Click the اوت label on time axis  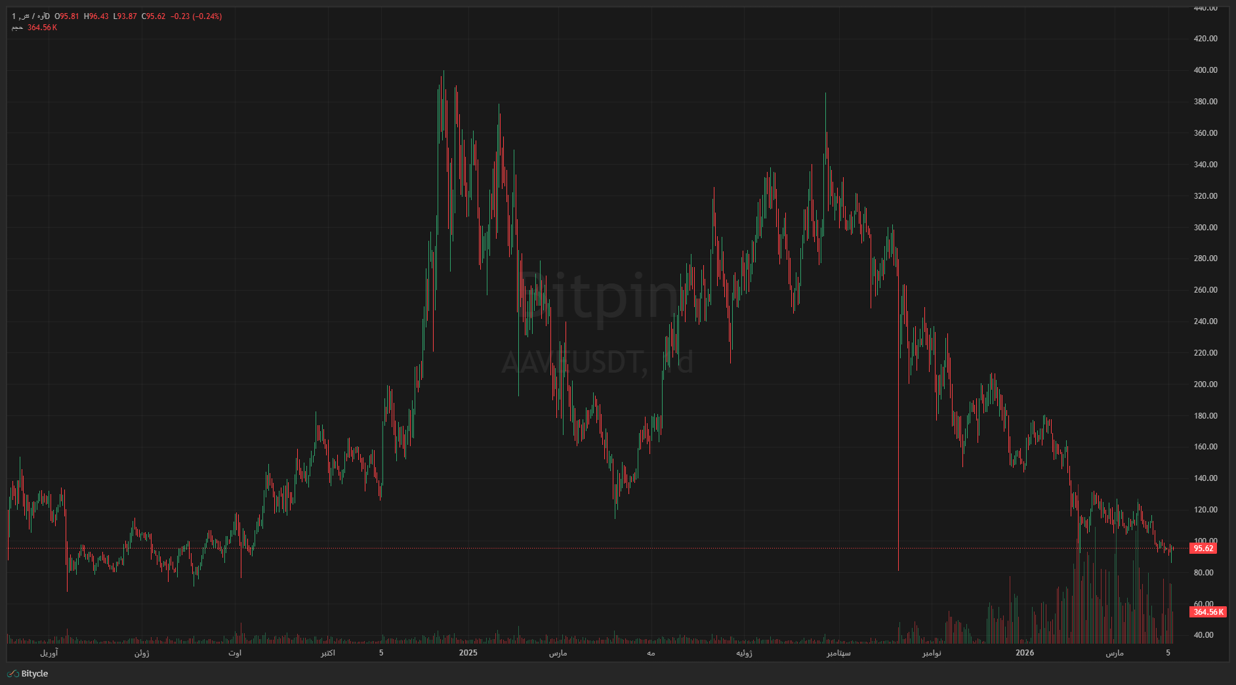[235, 653]
